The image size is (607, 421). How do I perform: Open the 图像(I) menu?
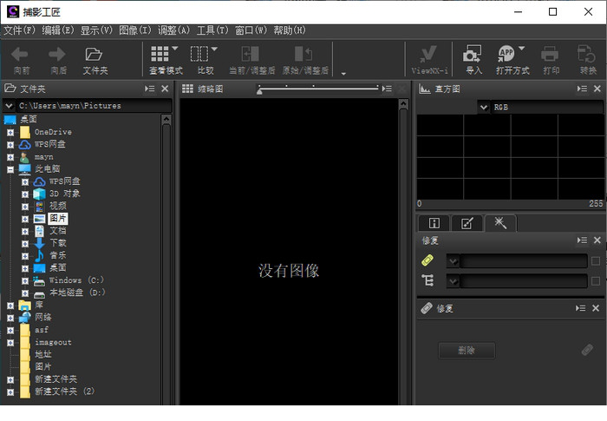click(x=135, y=30)
